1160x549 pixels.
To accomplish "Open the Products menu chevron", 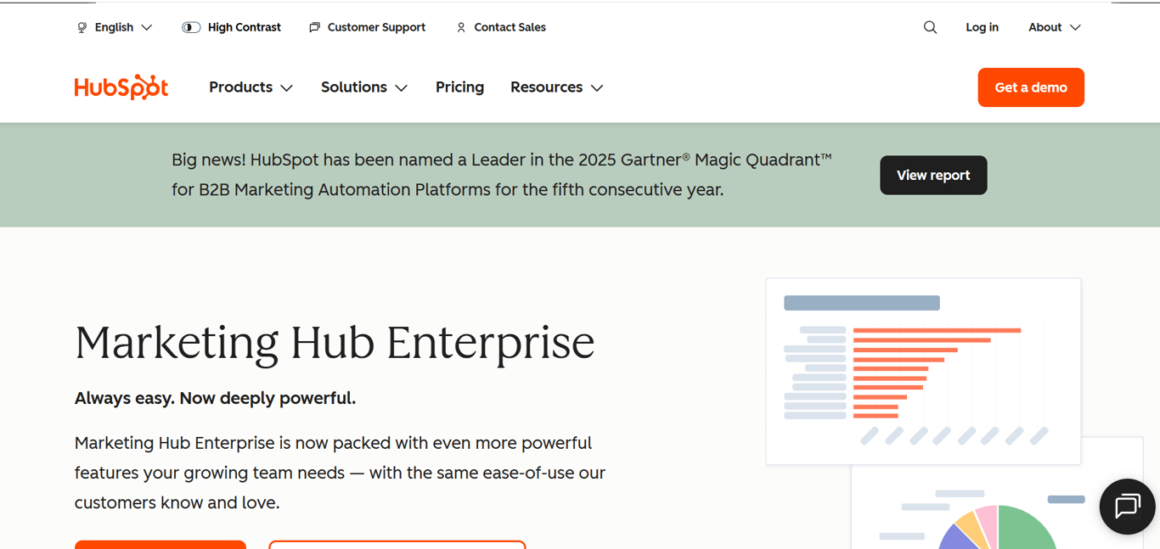I will (287, 88).
